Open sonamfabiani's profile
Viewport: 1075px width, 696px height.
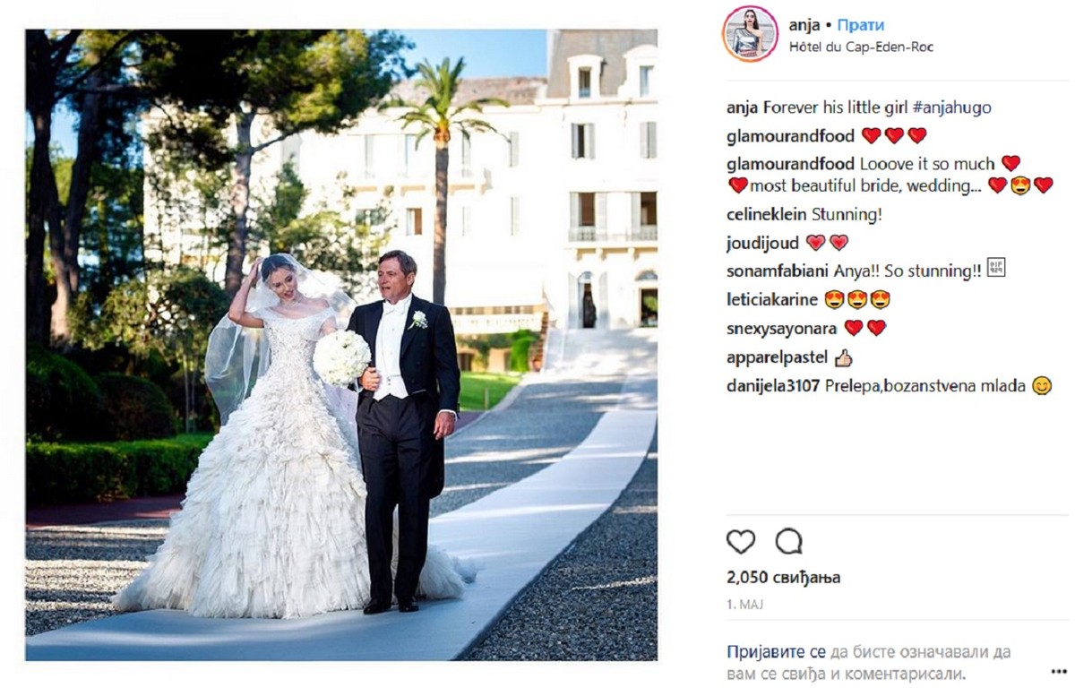[x=778, y=271]
